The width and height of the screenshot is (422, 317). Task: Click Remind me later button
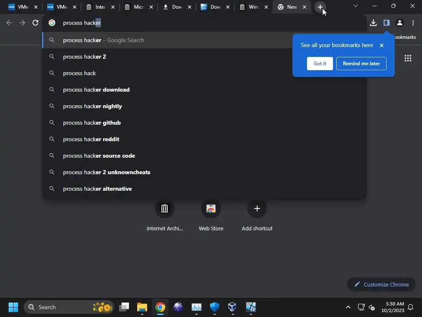click(361, 64)
